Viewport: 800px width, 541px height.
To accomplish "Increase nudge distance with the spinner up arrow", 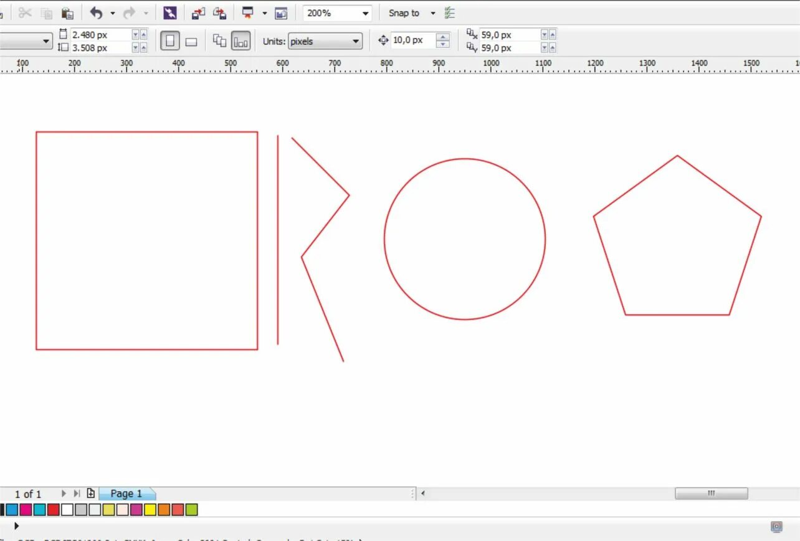I will [x=443, y=37].
